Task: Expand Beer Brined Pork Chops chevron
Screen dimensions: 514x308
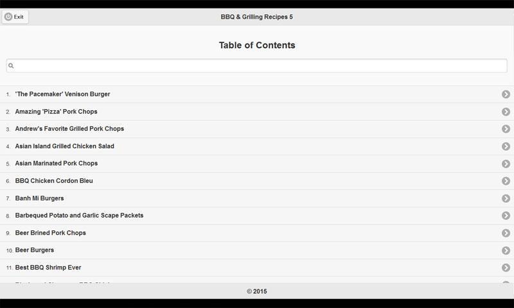Action: click(x=506, y=233)
